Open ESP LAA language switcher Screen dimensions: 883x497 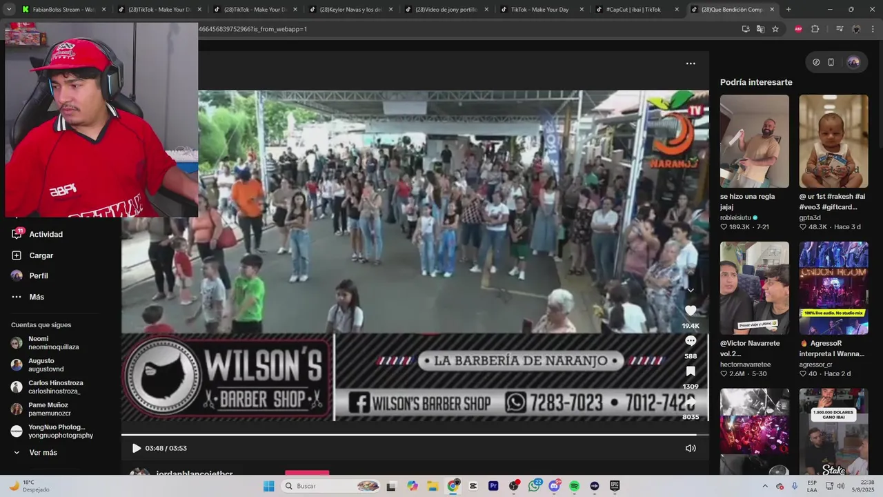[812, 486]
